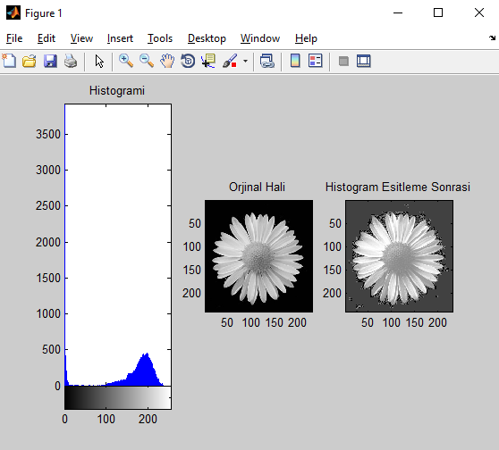499x450 pixels.
Task: Enable the Rotate 3D tool
Action: [188, 61]
